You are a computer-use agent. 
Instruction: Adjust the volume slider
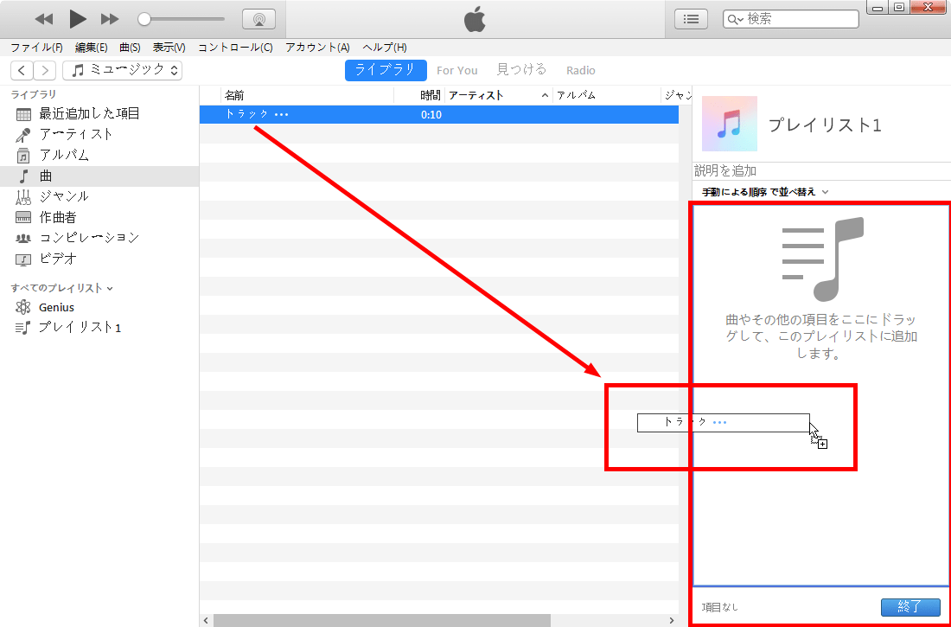click(x=147, y=17)
